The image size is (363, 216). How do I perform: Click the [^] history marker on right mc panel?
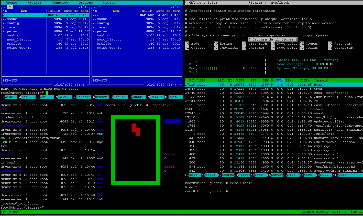pos(176,7)
